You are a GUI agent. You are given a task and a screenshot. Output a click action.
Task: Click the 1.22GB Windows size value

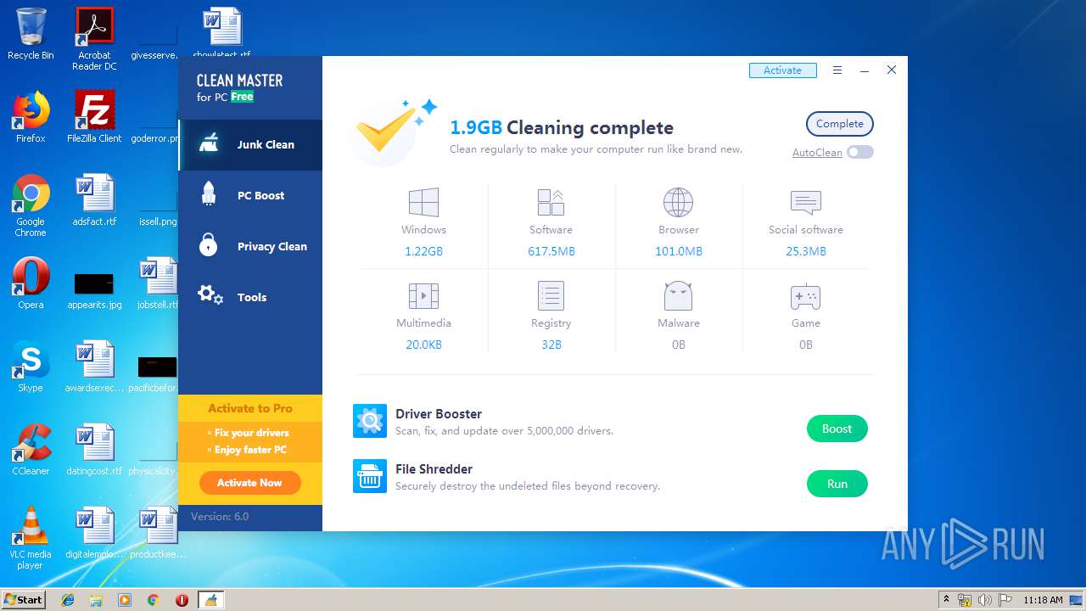423,251
